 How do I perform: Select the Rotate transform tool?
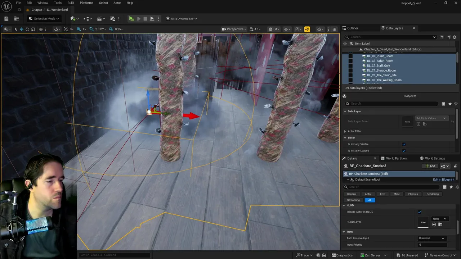click(x=27, y=29)
